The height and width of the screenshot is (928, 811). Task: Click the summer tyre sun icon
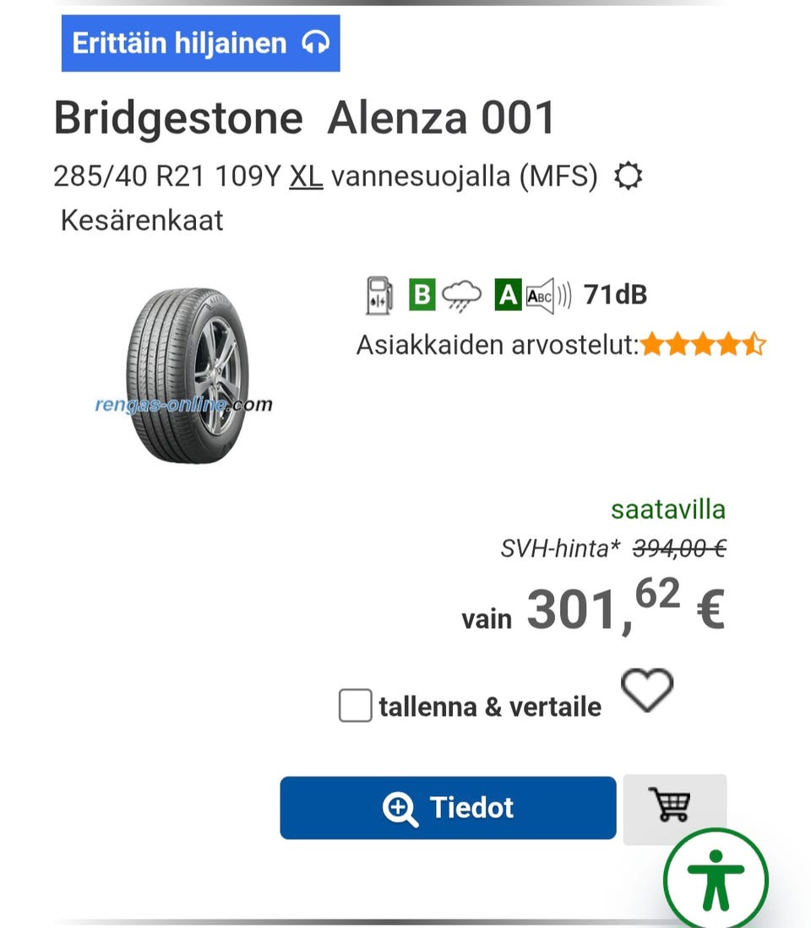[628, 177]
